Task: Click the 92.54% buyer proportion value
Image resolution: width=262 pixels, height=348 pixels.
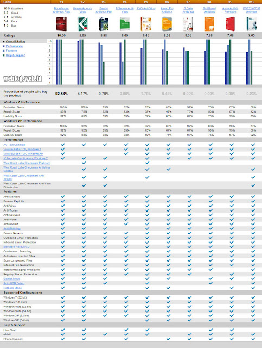Action: 61,94
